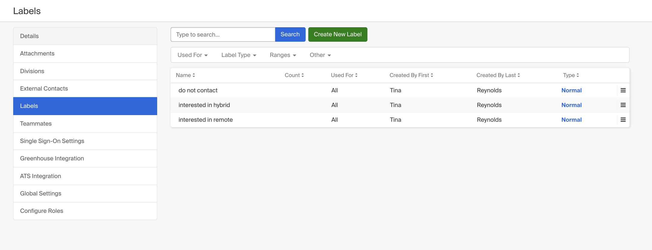The image size is (652, 250).
Task: Select the Labels sidebar item
Action: pyautogui.click(x=85, y=106)
